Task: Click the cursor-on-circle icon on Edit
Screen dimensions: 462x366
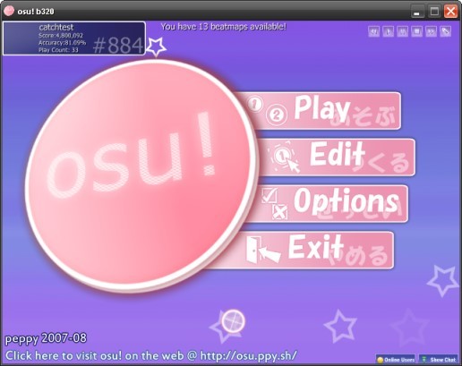Action: (x=284, y=157)
